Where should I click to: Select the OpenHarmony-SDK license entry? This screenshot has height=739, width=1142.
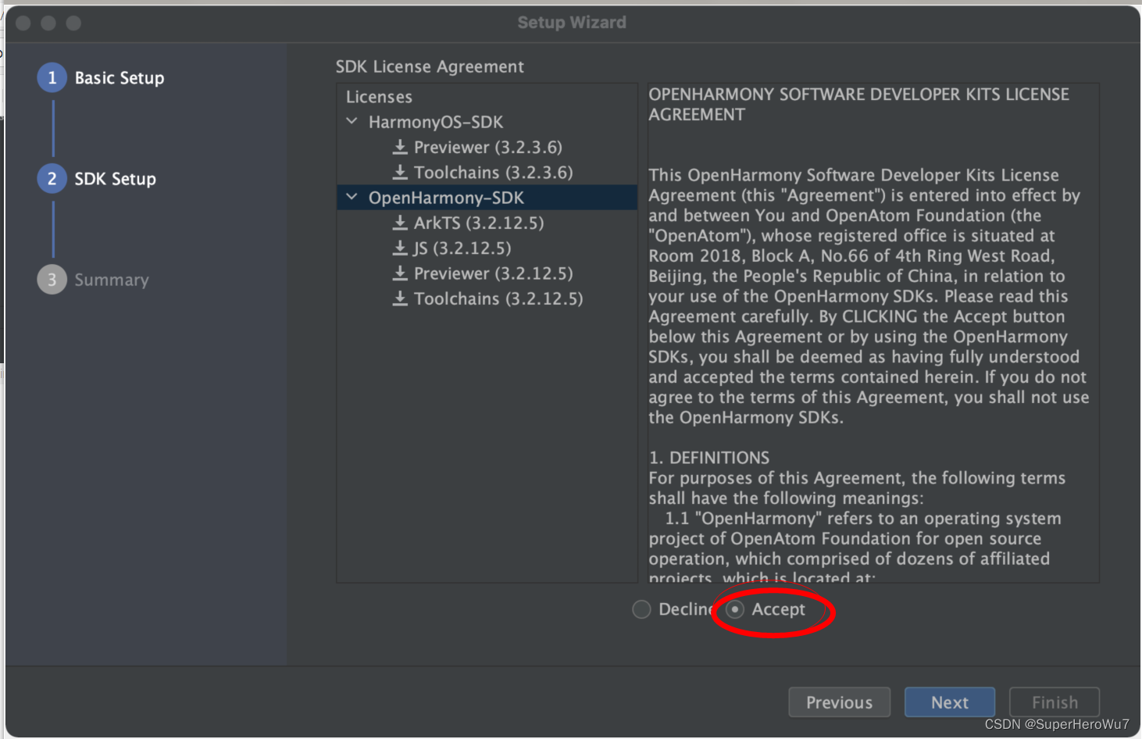click(x=487, y=198)
